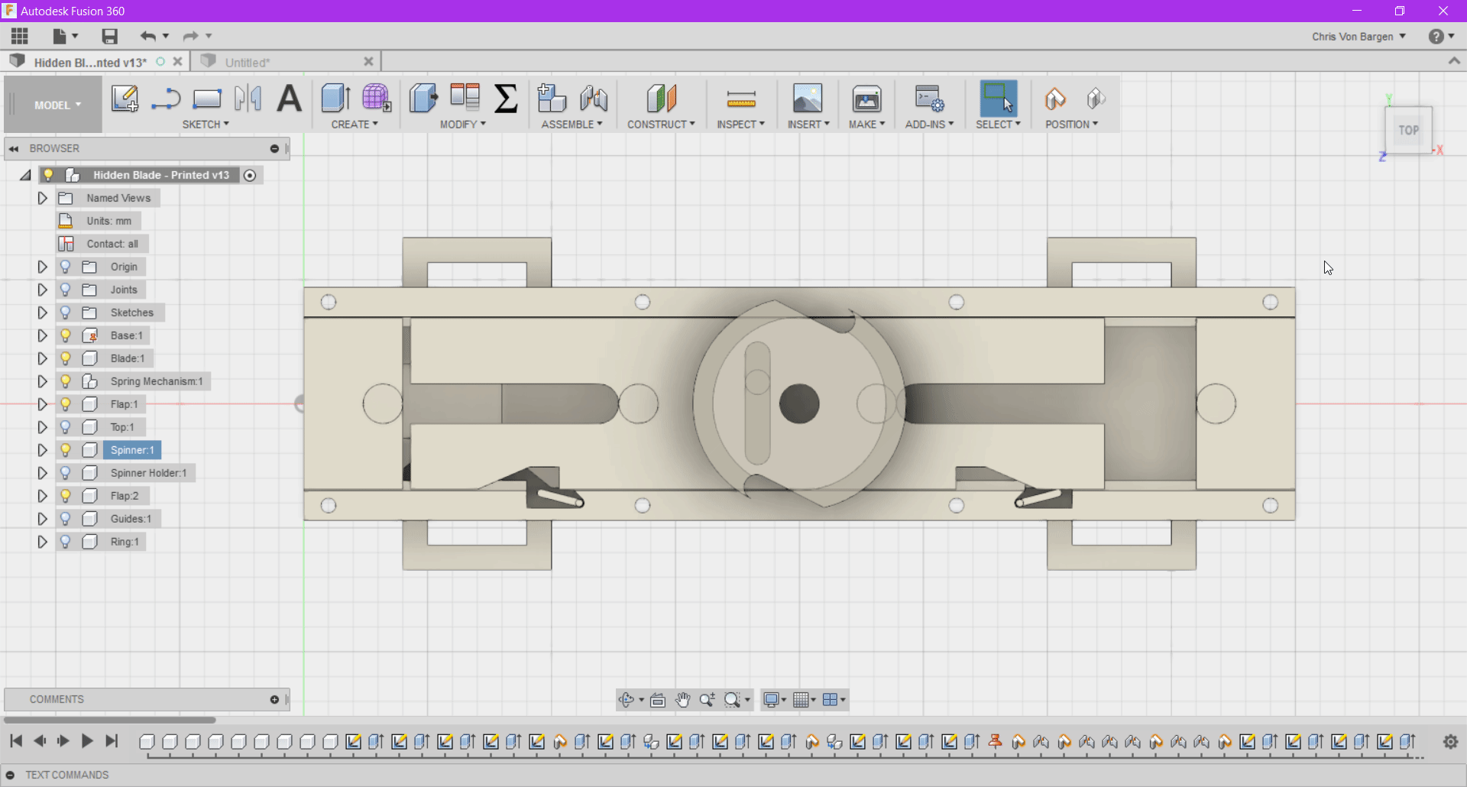Switch to the Untitled document tab

(248, 62)
